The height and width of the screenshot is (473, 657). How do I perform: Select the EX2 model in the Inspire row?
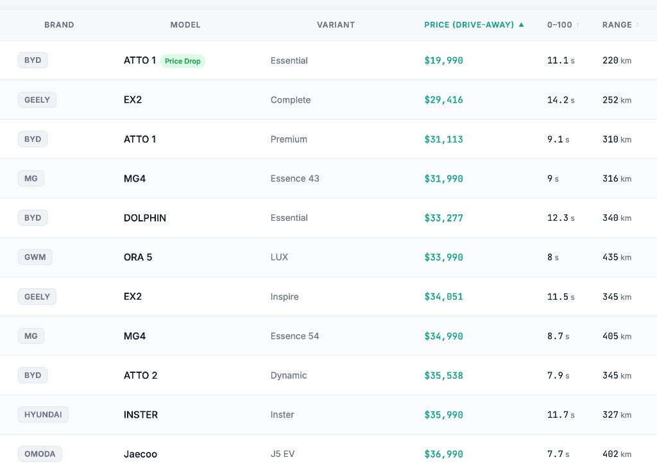(x=133, y=297)
